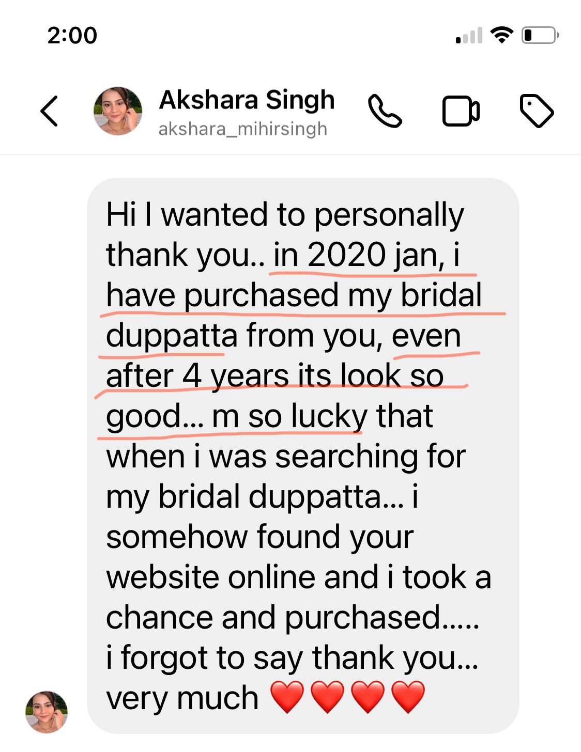Tap the Wi-Fi status icon

pos(501,35)
